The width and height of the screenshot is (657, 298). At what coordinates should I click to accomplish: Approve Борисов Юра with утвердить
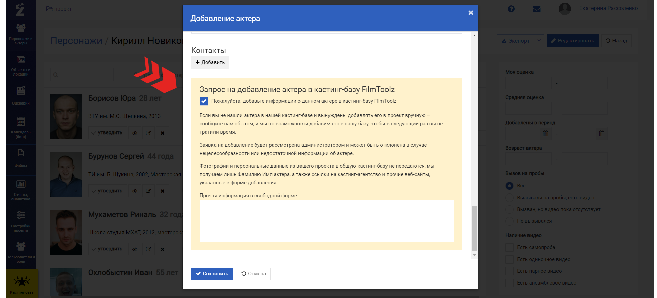108,133
